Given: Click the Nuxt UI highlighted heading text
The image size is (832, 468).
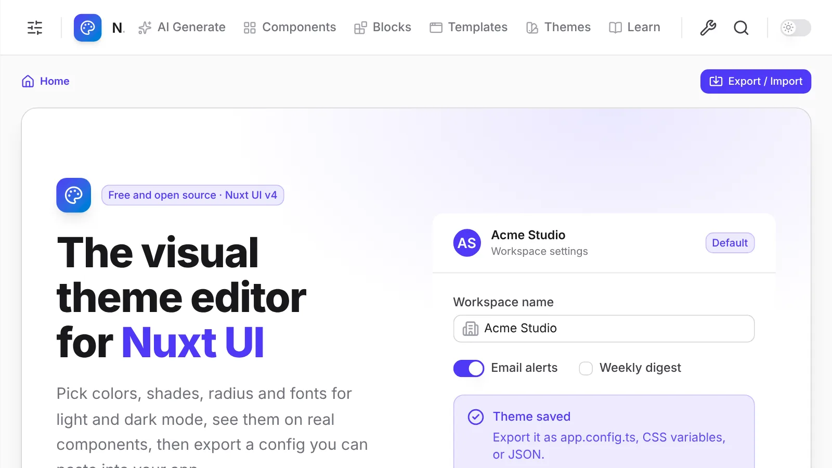Looking at the screenshot, I should 193,343.
